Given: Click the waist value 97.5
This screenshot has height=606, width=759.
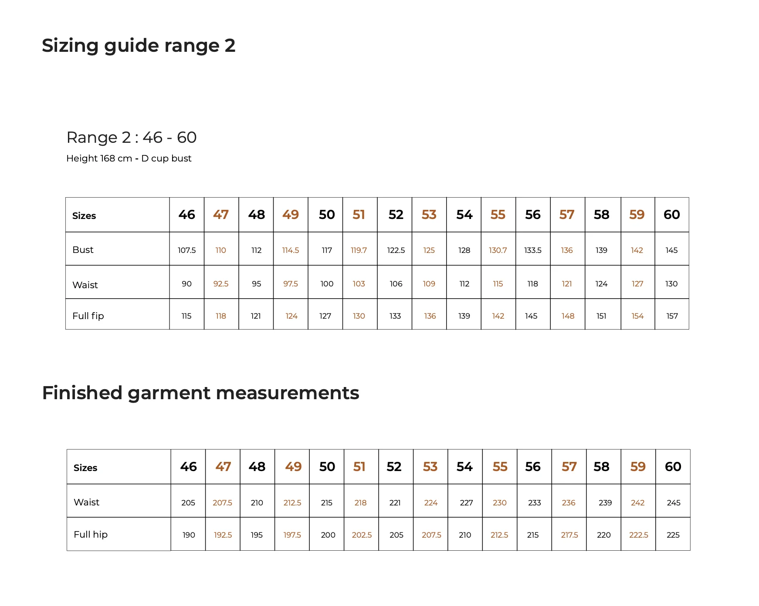Looking at the screenshot, I should point(290,284).
